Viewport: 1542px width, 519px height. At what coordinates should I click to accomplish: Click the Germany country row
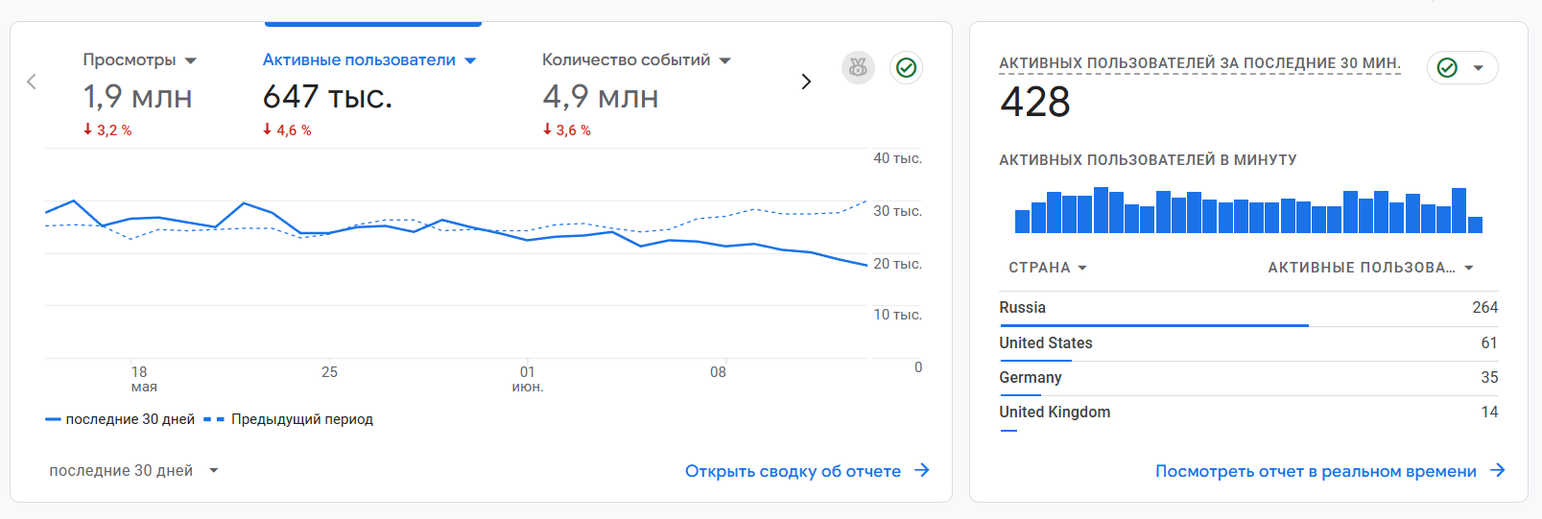[x=1248, y=378]
